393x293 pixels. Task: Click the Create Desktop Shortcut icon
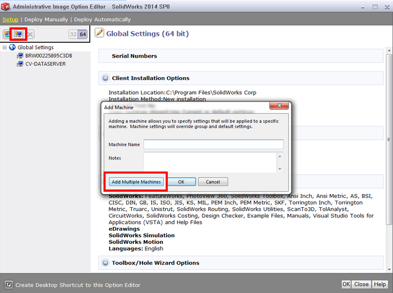9,285
